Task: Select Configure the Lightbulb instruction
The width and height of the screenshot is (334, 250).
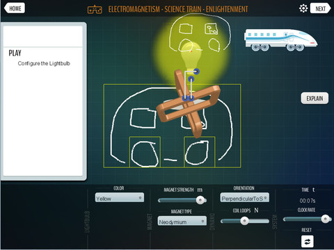Action: point(44,63)
